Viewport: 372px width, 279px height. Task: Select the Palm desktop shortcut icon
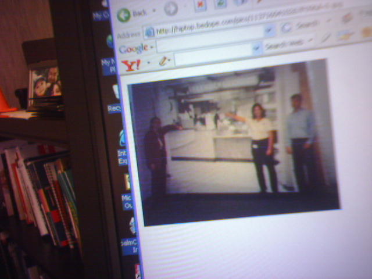(x=130, y=236)
